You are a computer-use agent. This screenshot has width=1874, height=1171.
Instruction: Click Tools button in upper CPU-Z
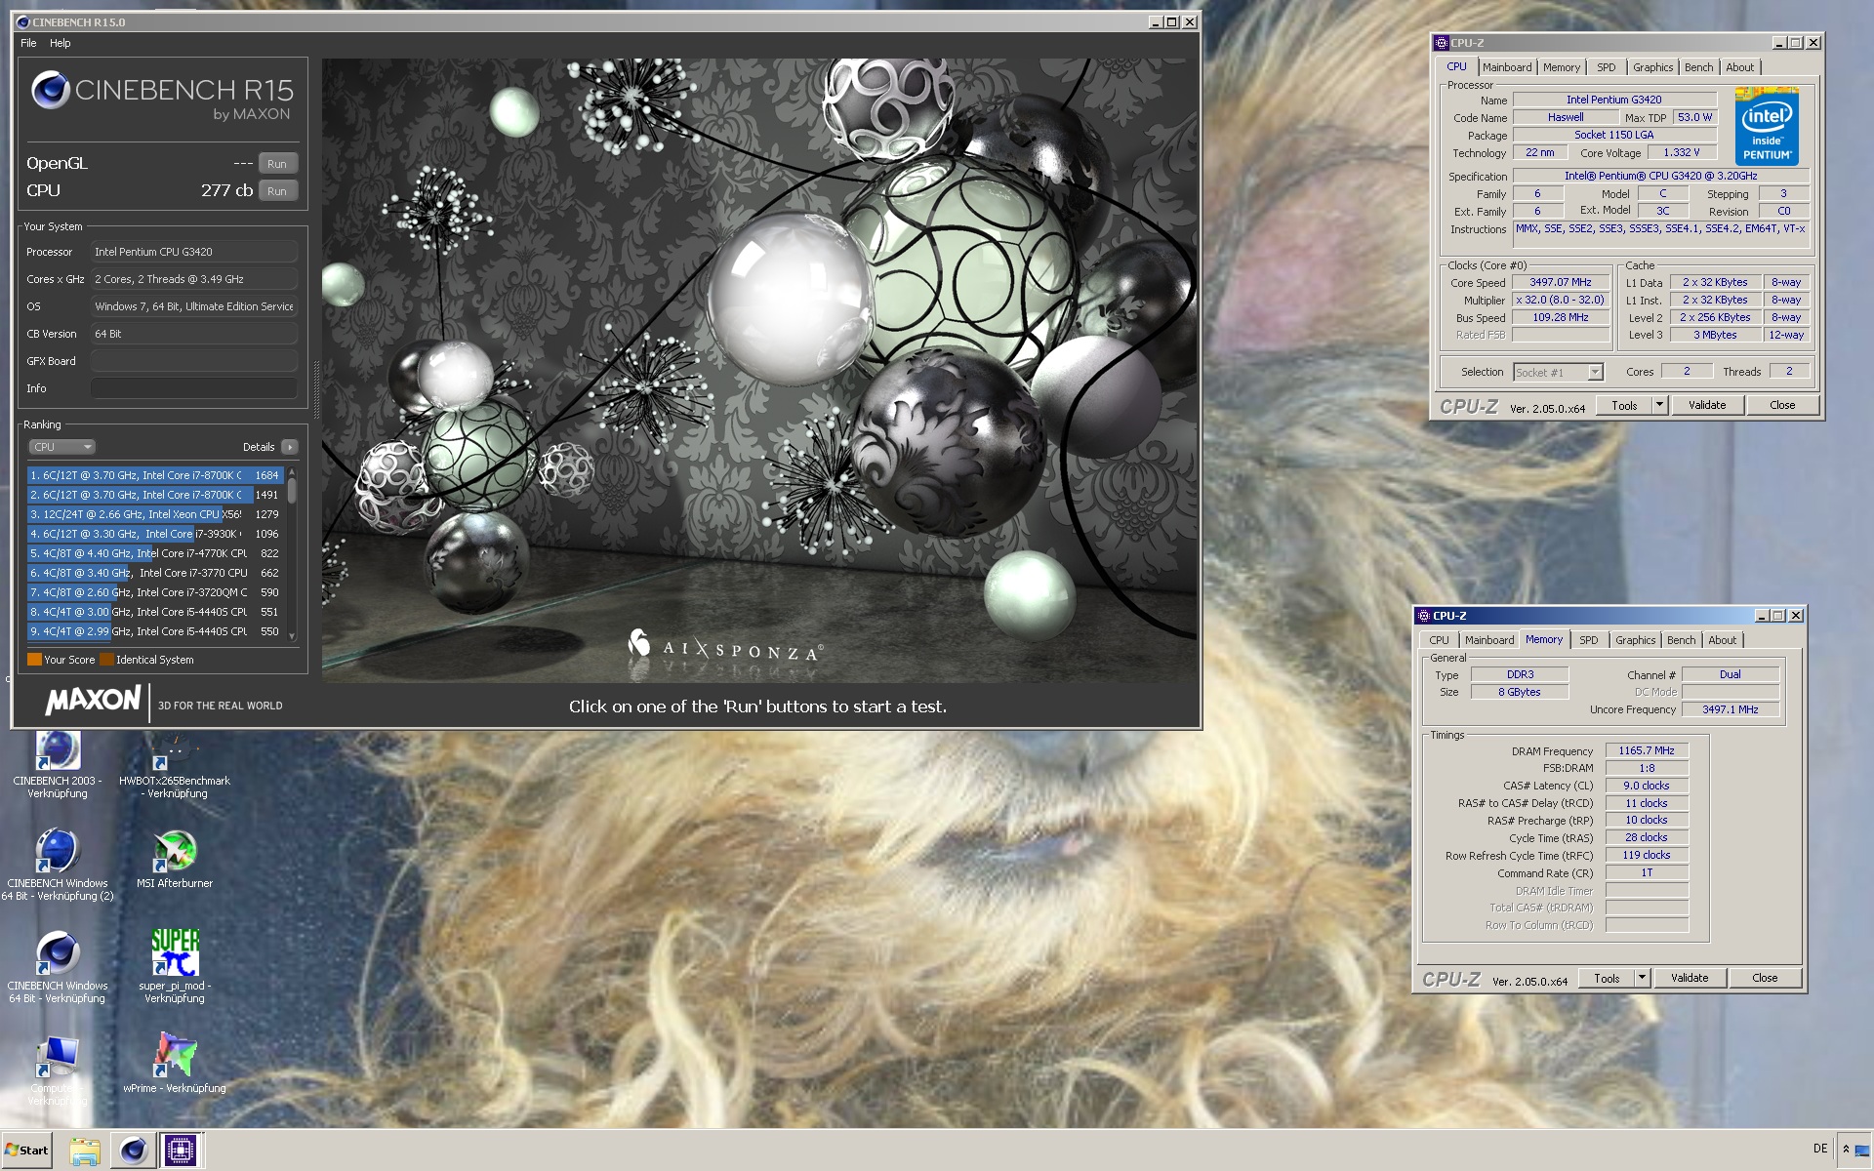click(x=1624, y=405)
